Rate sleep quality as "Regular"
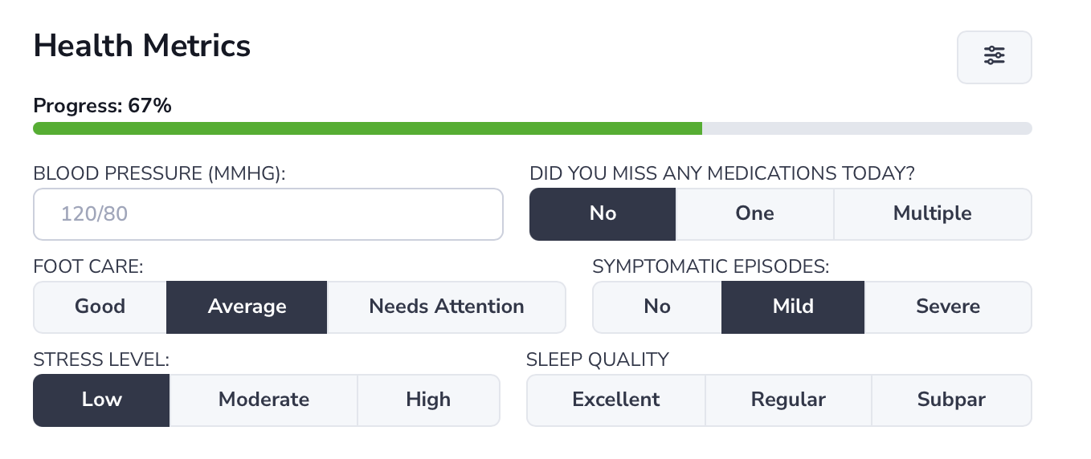1091x459 pixels. (x=788, y=400)
